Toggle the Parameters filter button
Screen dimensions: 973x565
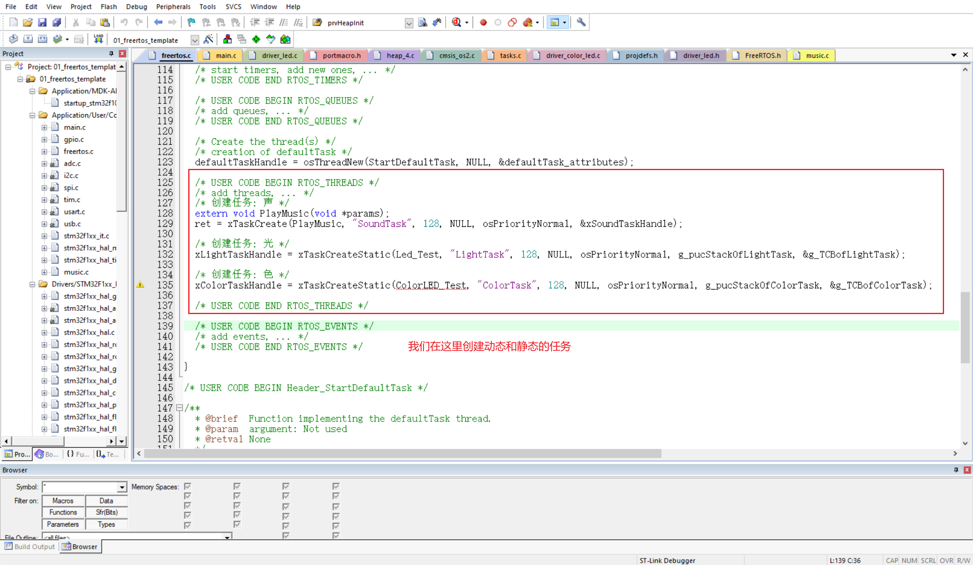pyautogui.click(x=63, y=524)
